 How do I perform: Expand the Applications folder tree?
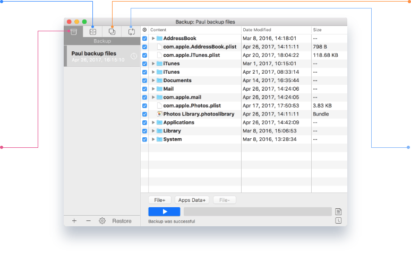153,122
